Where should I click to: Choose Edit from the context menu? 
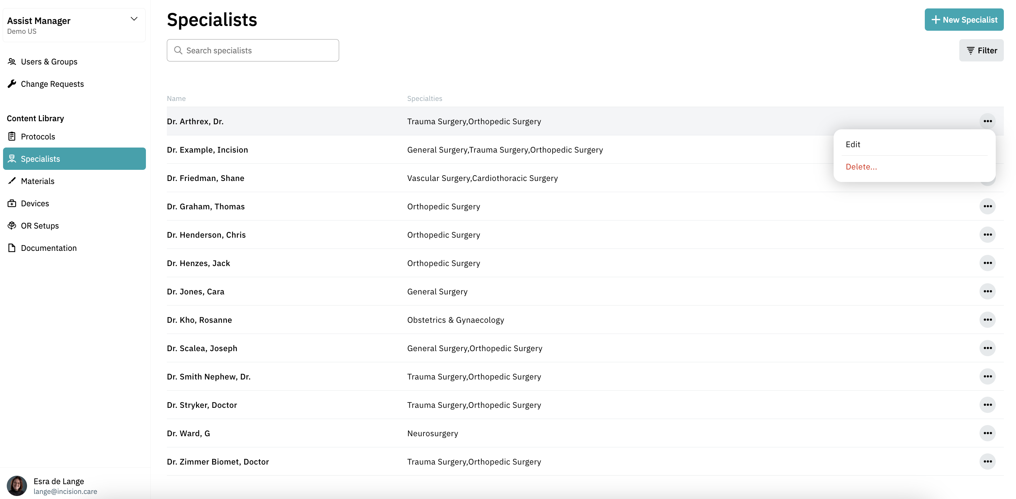click(x=853, y=144)
